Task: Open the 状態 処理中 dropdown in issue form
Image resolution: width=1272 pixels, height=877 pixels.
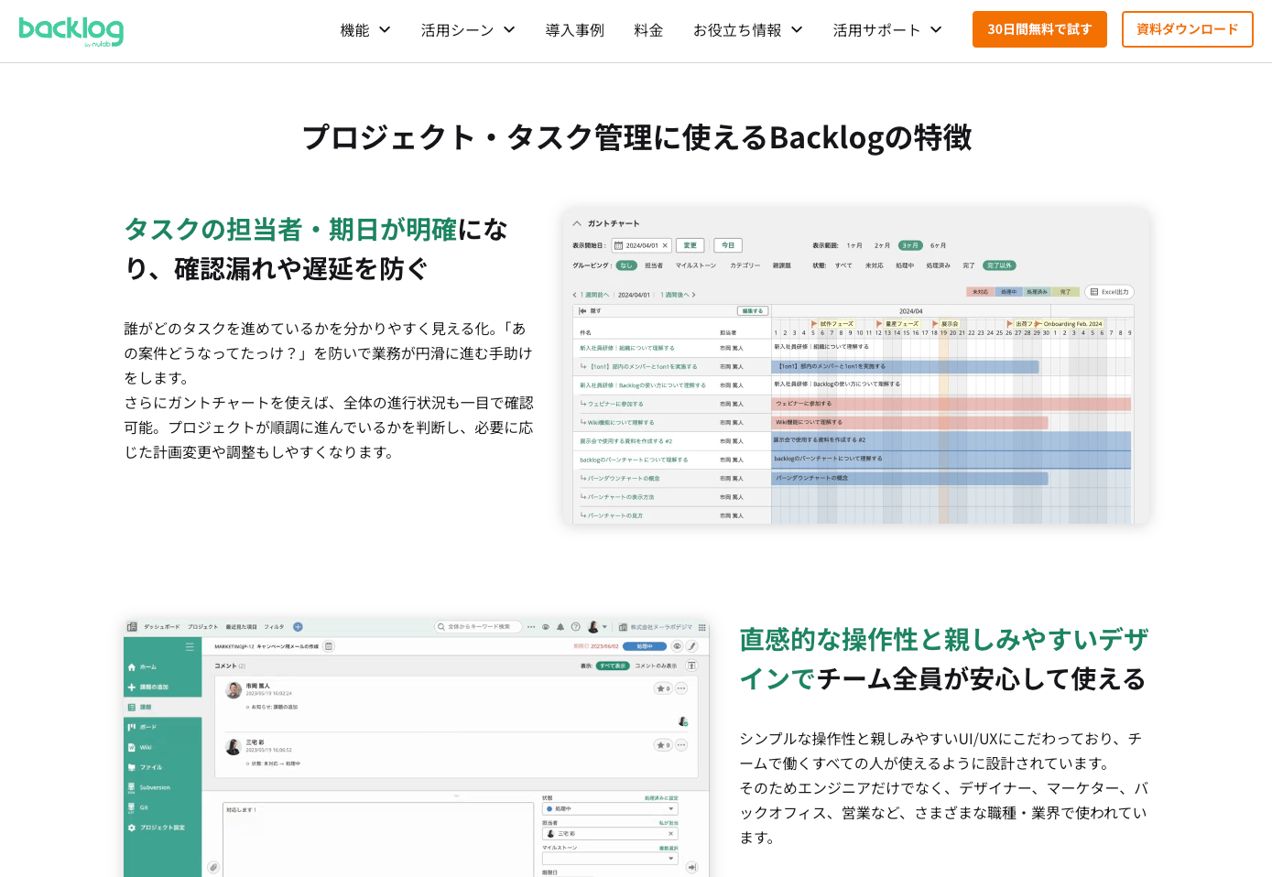Action: click(x=610, y=809)
